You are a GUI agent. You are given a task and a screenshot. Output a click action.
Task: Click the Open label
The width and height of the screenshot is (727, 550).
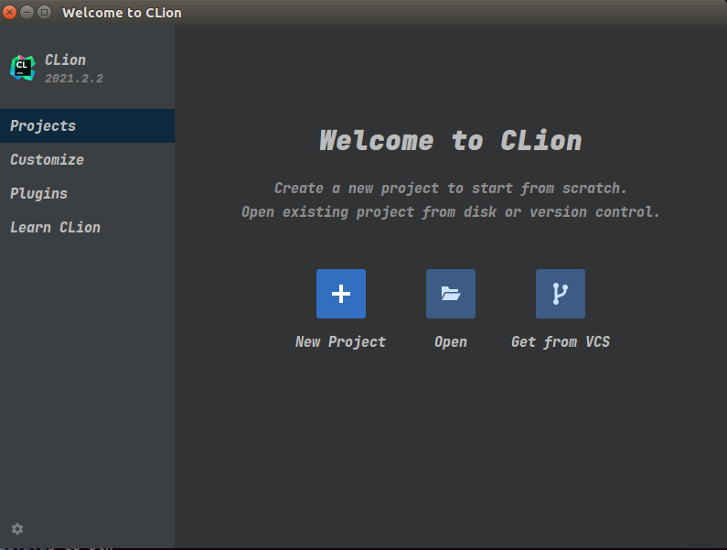[x=451, y=342]
